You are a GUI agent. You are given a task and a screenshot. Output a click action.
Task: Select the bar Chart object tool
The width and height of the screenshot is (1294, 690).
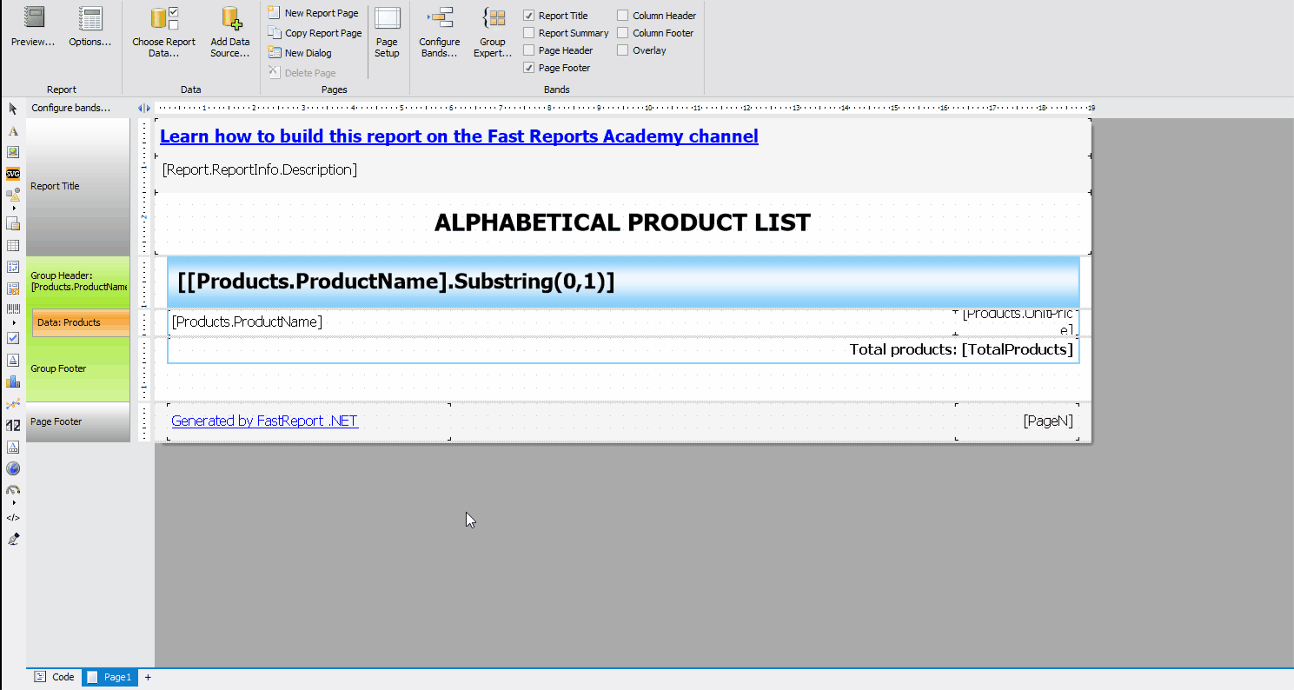tap(13, 381)
